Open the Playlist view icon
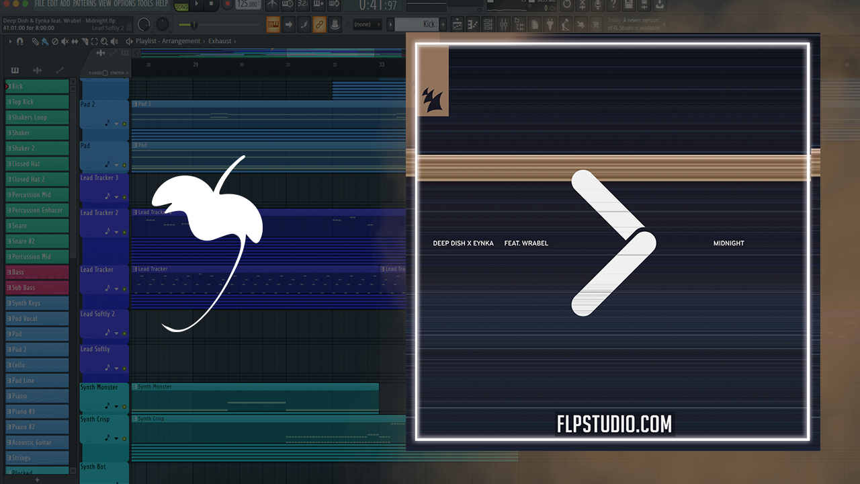 tap(458, 25)
